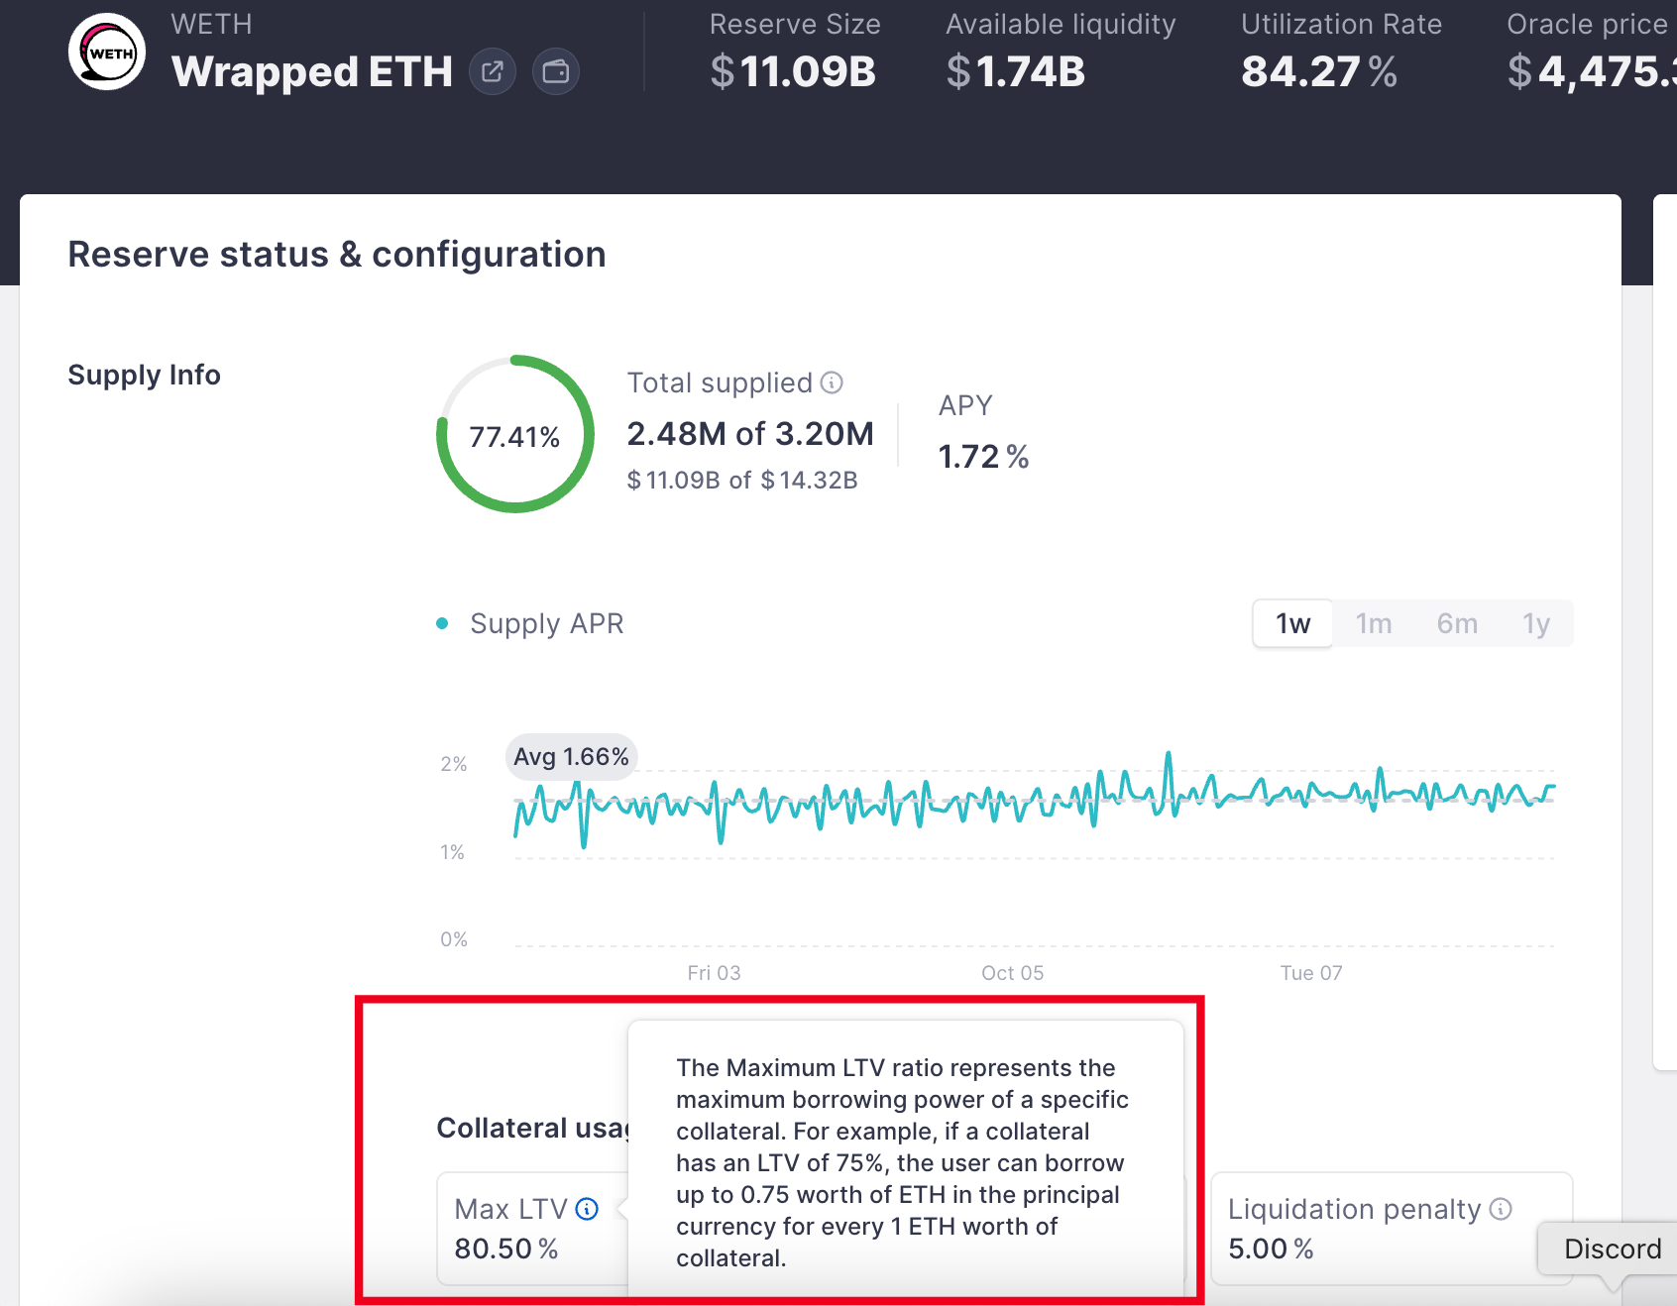Click the add-to-wallet icon beside Wrapped ETH
Viewport: 1677px width, 1306px height.
click(x=556, y=71)
